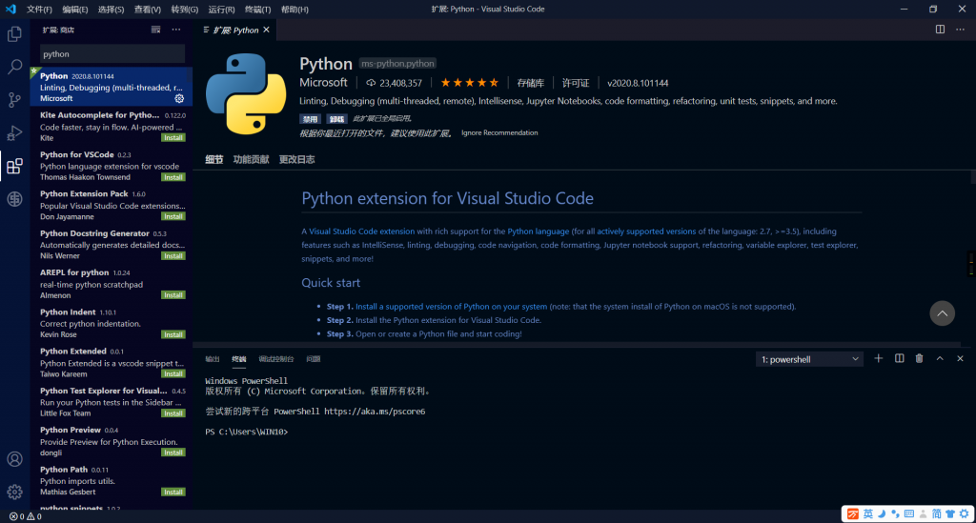Viewport: 976px width, 523px height.
Task: Focus the extensions search box with python
Action: (112, 54)
